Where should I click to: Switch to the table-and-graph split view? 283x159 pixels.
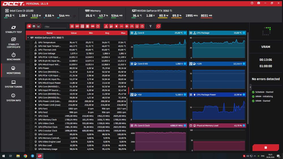29,26
